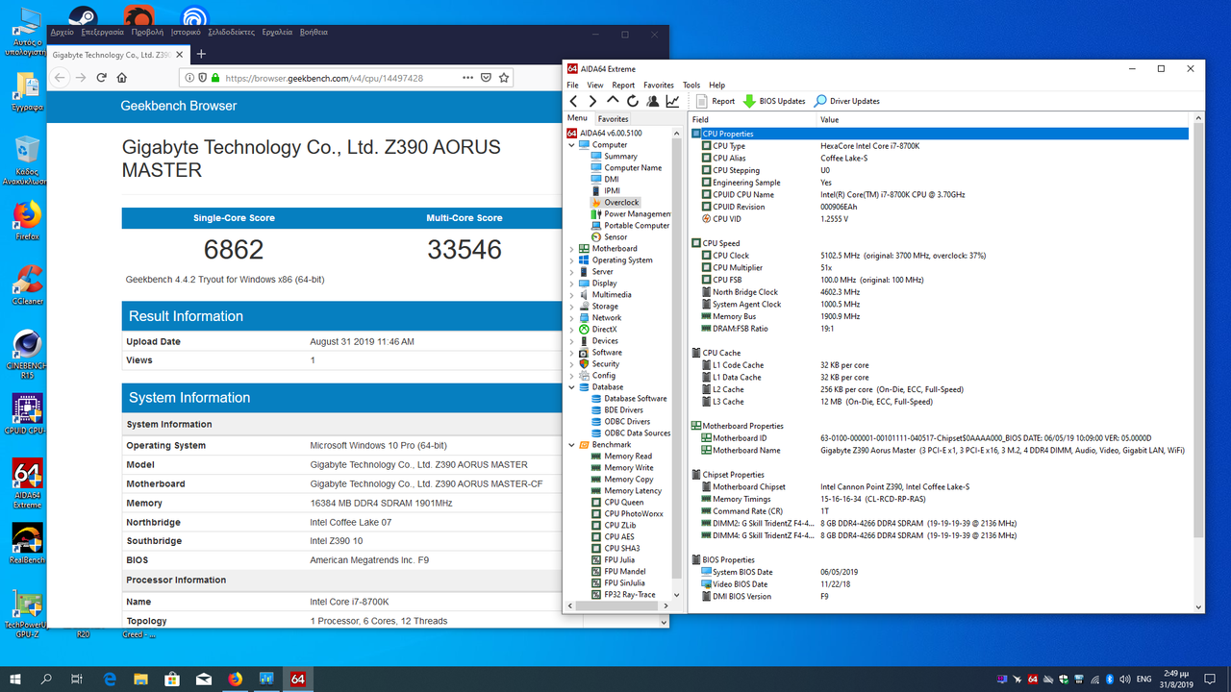
Task: Collapse the Database tree node
Action: (571, 387)
